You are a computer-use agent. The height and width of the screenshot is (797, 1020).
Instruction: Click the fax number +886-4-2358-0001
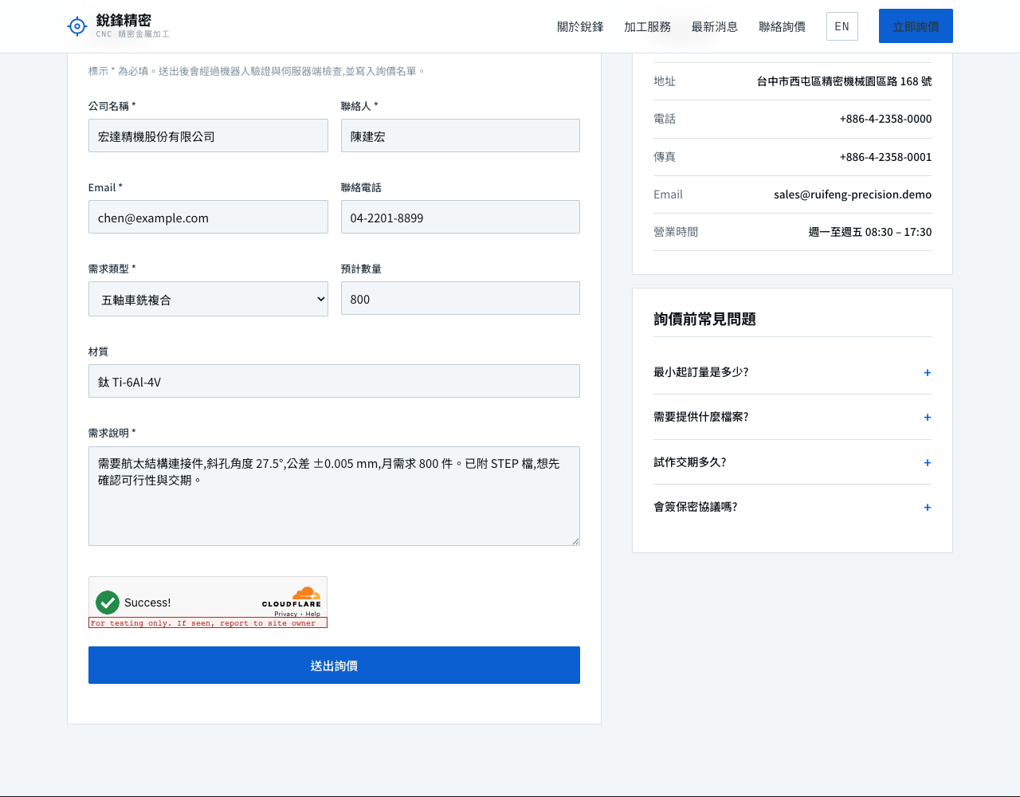pyautogui.click(x=885, y=157)
